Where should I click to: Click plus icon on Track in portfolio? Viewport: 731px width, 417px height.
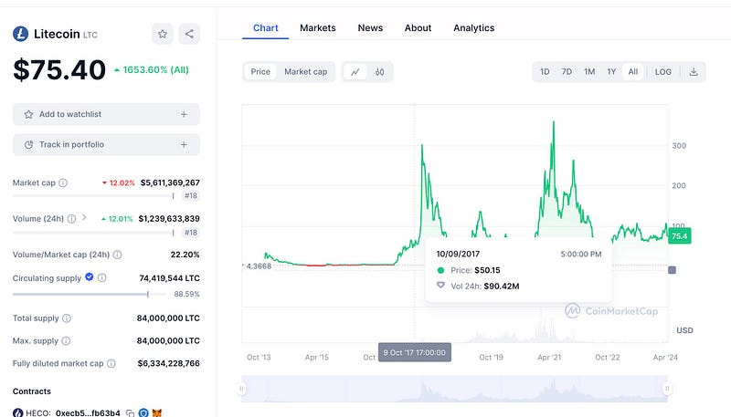point(184,145)
